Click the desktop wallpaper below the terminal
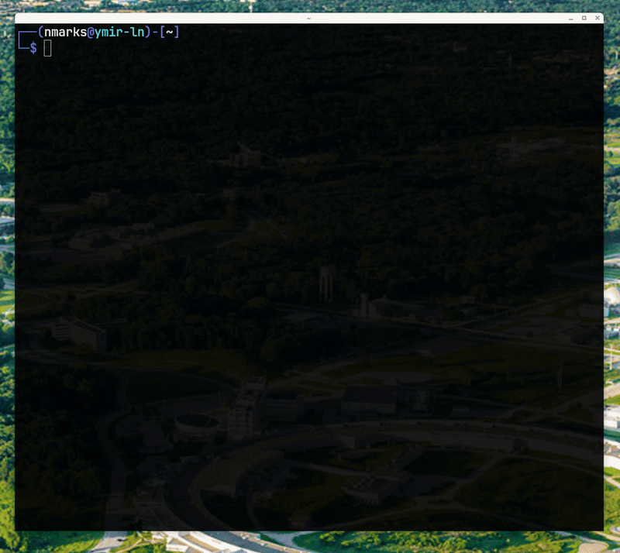 coord(310,542)
